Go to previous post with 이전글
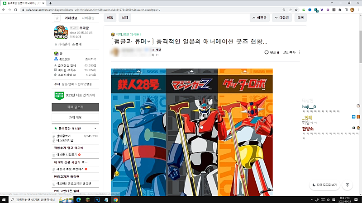The image size is (362, 203). (x=259, y=18)
